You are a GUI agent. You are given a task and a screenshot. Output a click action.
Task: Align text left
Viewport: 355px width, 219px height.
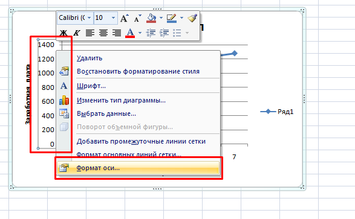click(x=90, y=33)
